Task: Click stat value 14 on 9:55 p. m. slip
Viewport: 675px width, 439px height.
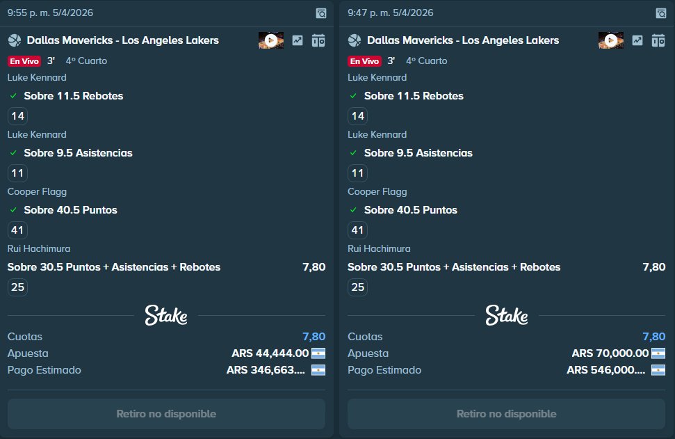Action: tap(17, 116)
